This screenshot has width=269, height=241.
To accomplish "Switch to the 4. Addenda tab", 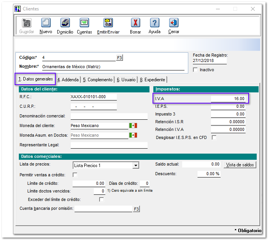I will [68, 80].
